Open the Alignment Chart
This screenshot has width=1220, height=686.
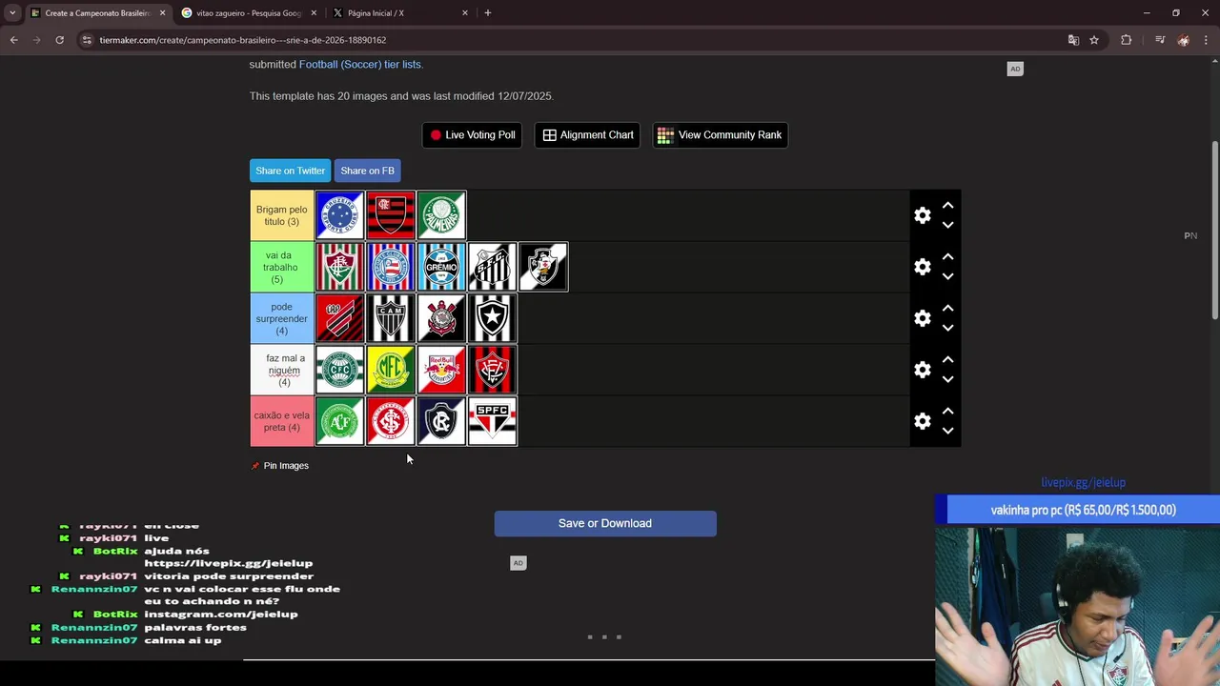tap(588, 135)
